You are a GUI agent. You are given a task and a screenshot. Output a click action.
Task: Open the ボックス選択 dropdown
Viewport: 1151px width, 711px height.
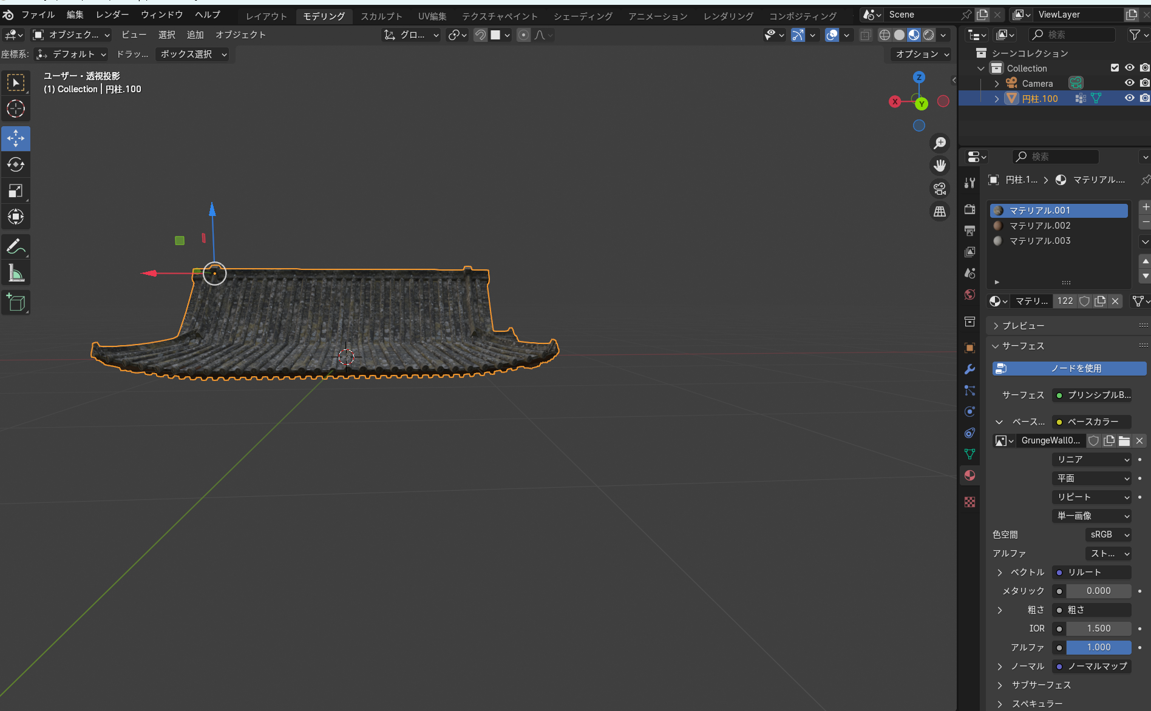point(192,54)
